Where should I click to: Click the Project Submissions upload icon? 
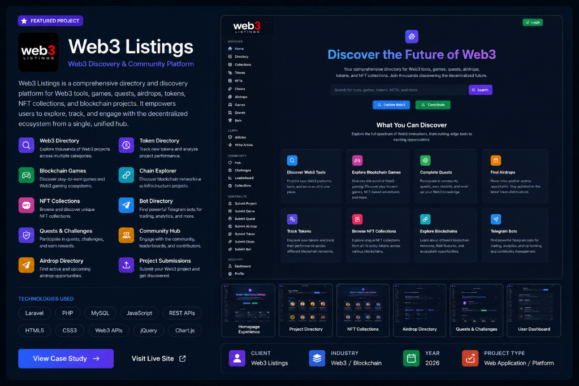tap(126, 265)
